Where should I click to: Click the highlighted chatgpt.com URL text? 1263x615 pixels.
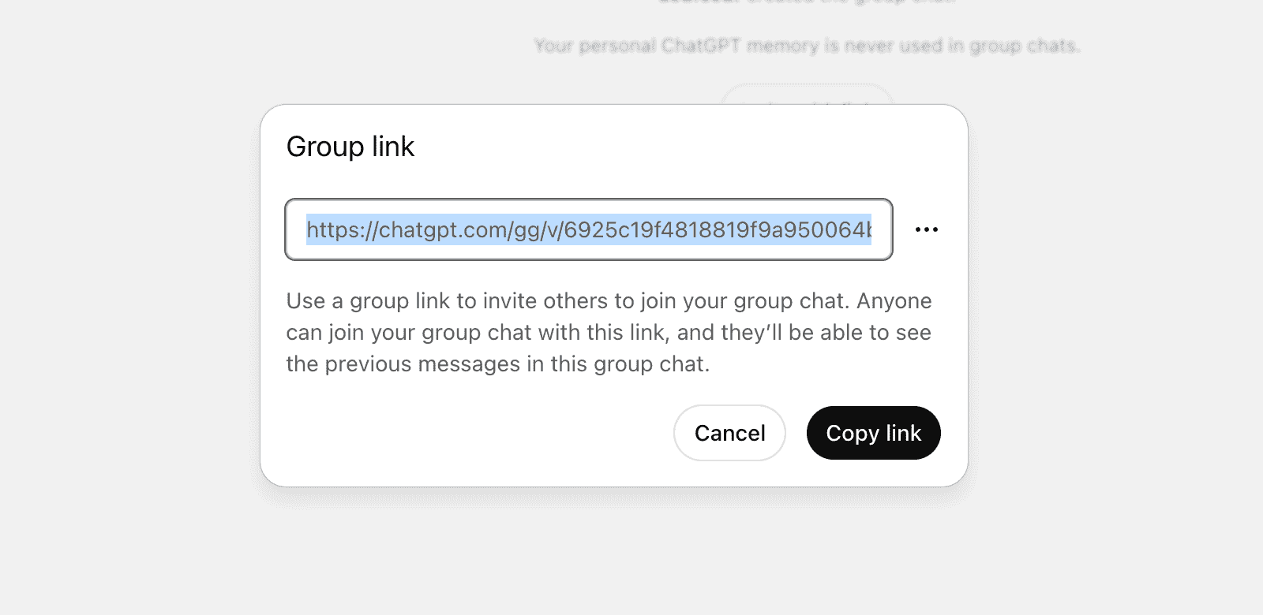588,229
